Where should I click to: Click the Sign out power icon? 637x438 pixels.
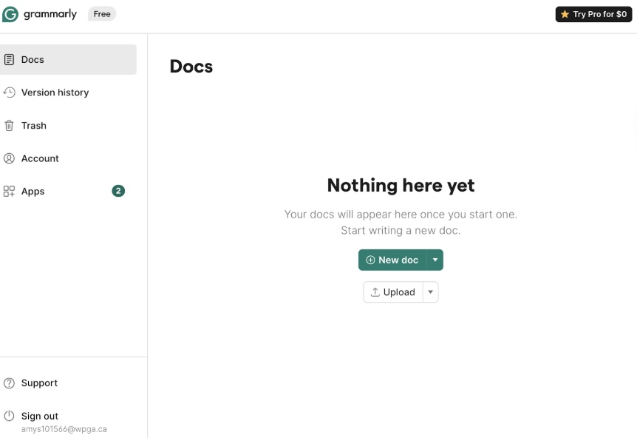click(x=9, y=416)
